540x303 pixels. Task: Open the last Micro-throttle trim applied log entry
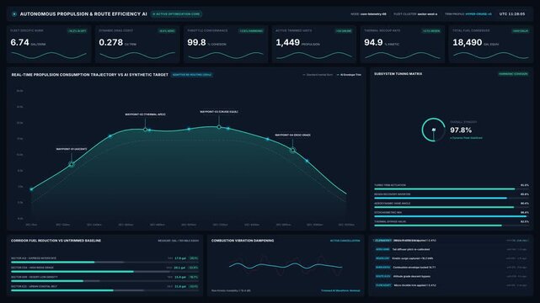click(452, 285)
